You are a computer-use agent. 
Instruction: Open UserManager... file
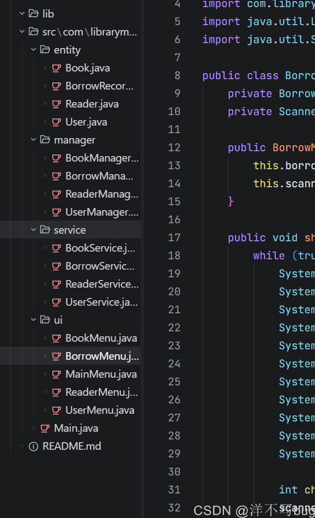pos(102,212)
